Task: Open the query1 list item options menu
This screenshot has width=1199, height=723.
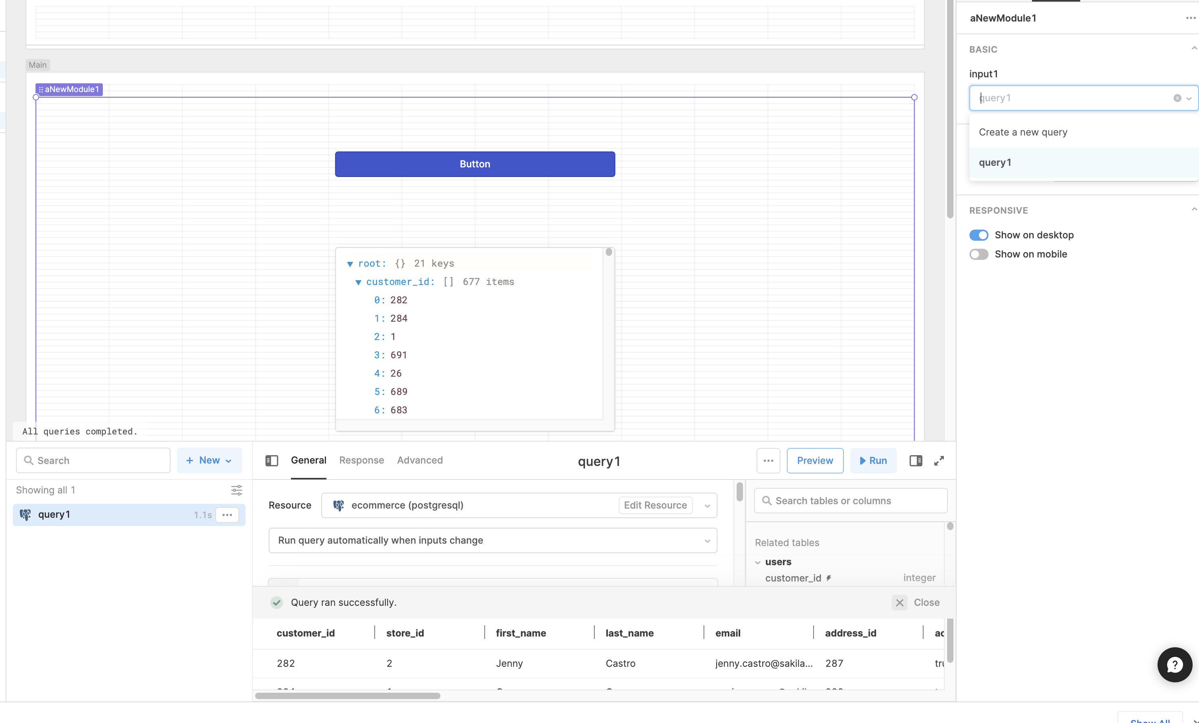Action: point(227,515)
